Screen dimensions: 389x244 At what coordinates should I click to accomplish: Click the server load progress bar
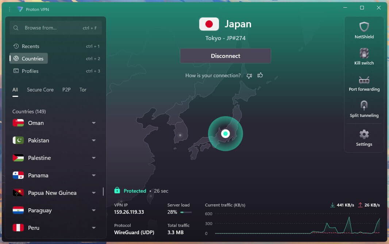point(186,212)
